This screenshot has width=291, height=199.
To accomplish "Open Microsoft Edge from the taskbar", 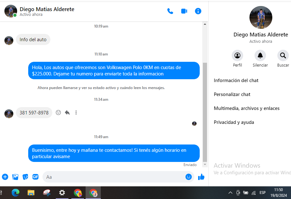I will coord(15,193).
